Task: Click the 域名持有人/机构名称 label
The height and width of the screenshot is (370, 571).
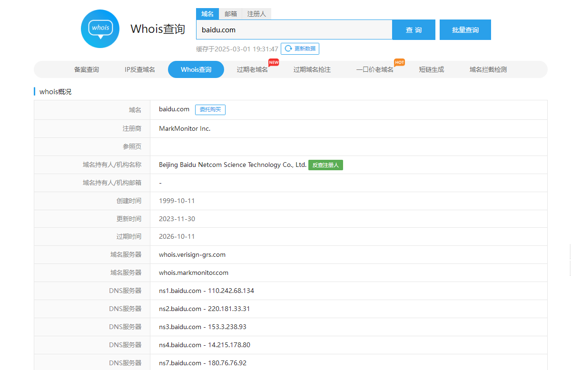Action: 112,165
